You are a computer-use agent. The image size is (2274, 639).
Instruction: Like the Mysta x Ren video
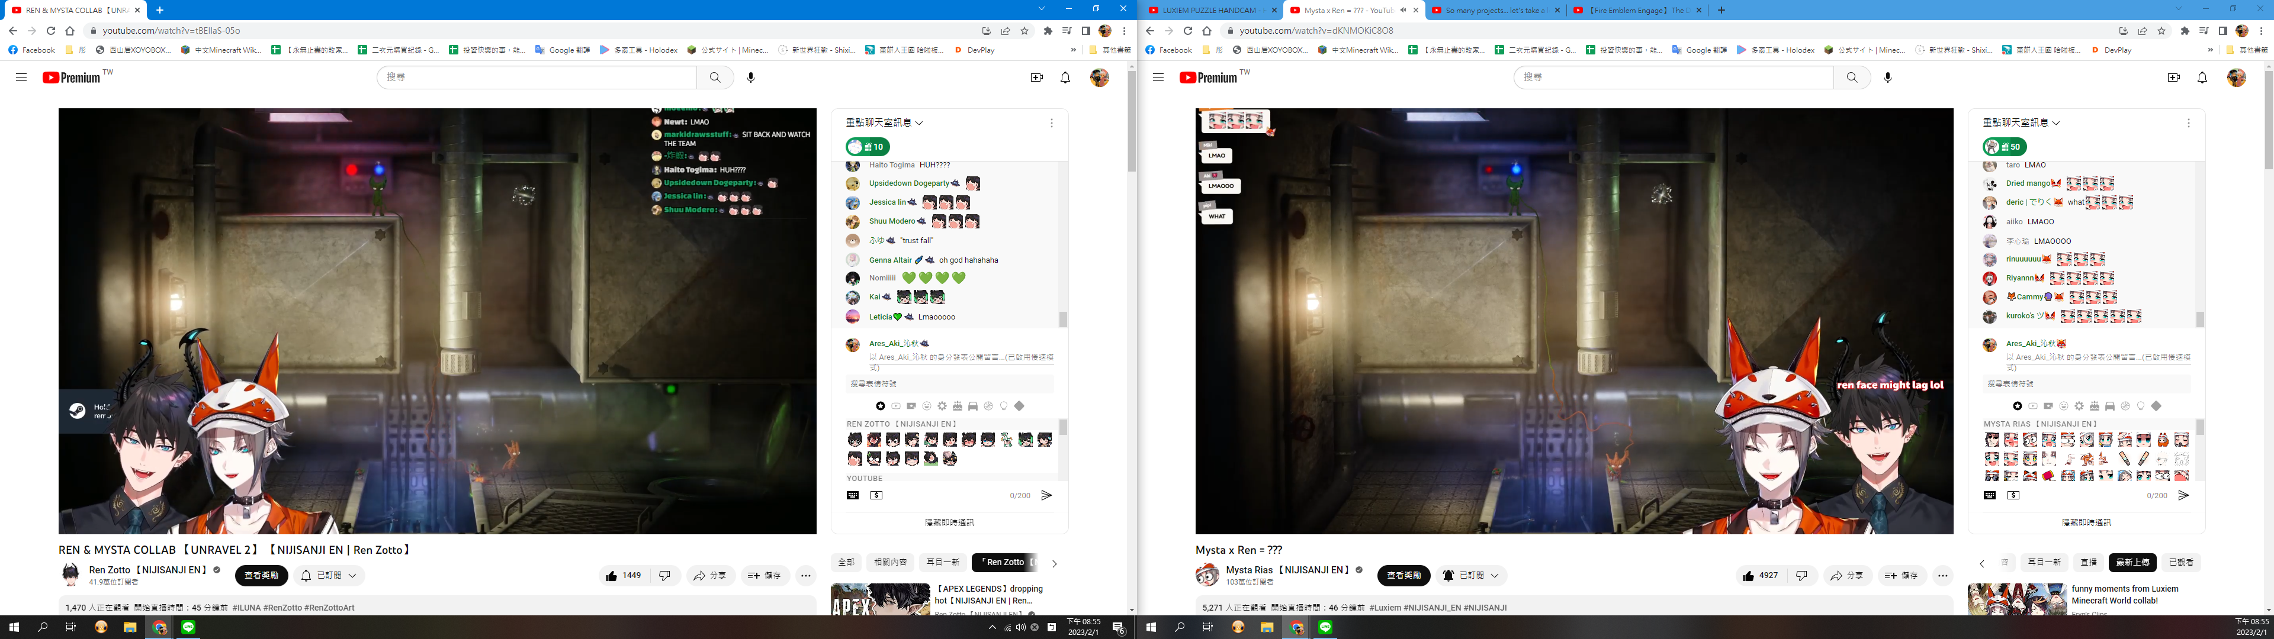point(1761,576)
